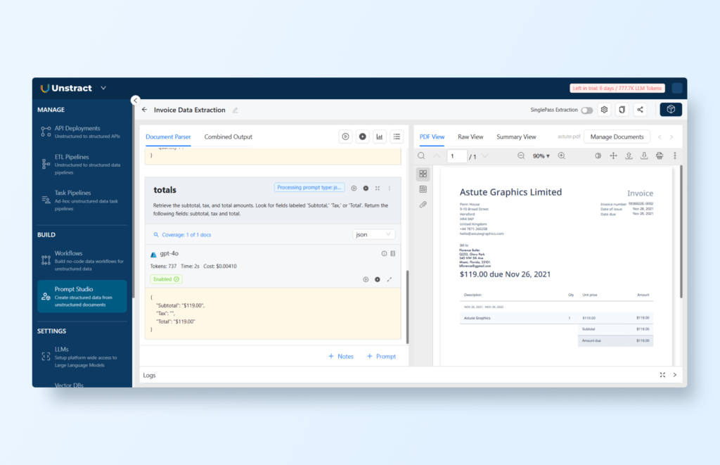Open the json output type dropdown
Viewport: 720px width, 465px height.
click(x=373, y=234)
